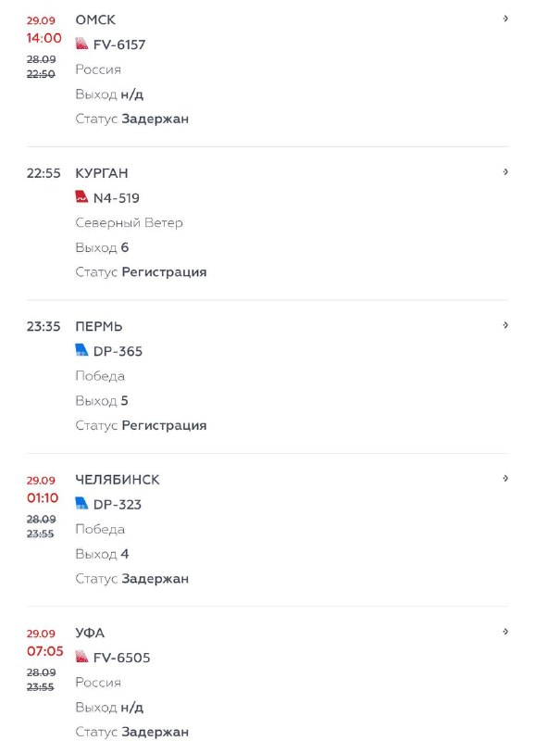535x741 pixels.
Task: Click the Nordwind logo beside N4-519
Action: [x=81, y=197]
